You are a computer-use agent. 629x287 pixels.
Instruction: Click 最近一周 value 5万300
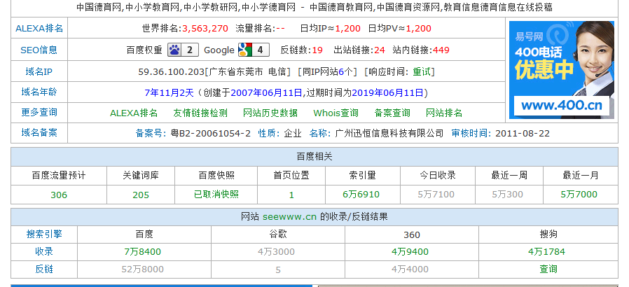tap(507, 195)
